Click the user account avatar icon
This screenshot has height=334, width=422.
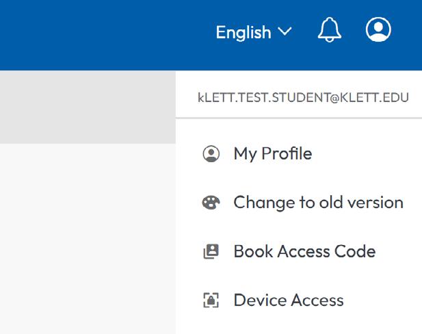[x=378, y=30]
